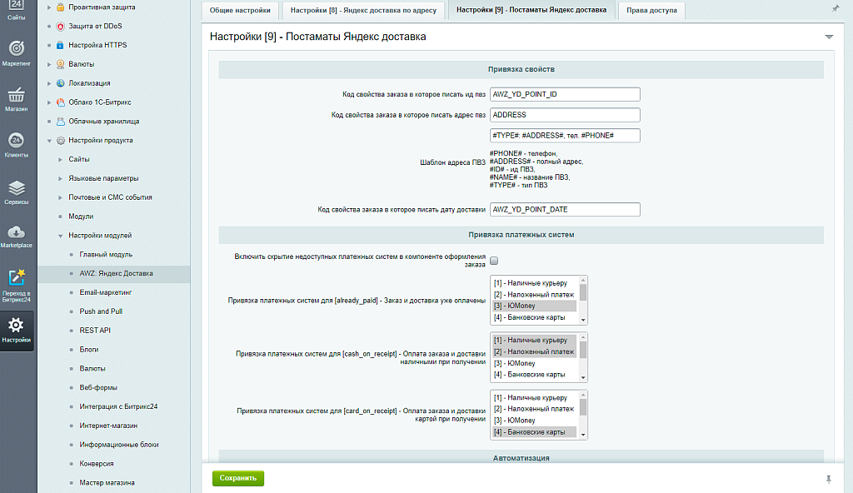This screenshot has width=853, height=493.
Task: Click the Защита от DDoS shield icon
Action: pos(58,25)
